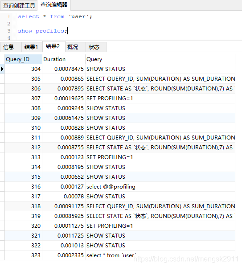
Task: Select Query_ID cell 322
Action: [23, 246]
